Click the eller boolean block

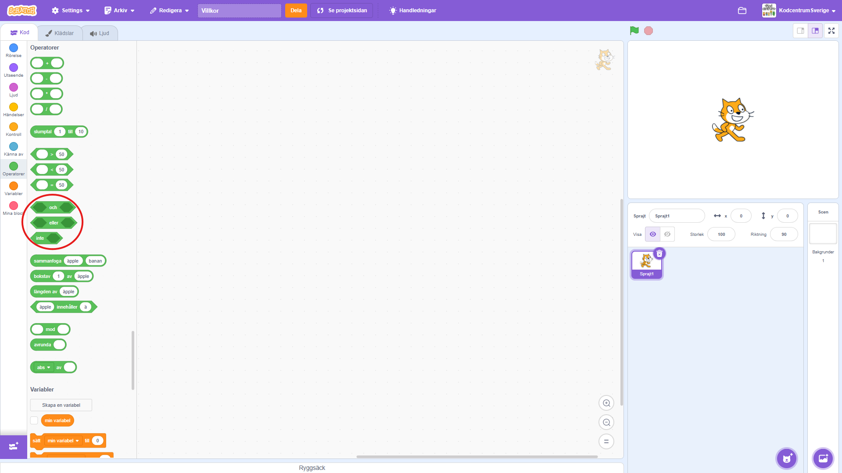pyautogui.click(x=54, y=223)
